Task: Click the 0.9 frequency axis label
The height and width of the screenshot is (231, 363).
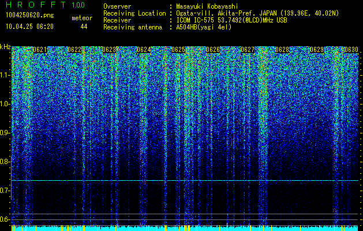Action: pyautogui.click(x=5, y=133)
